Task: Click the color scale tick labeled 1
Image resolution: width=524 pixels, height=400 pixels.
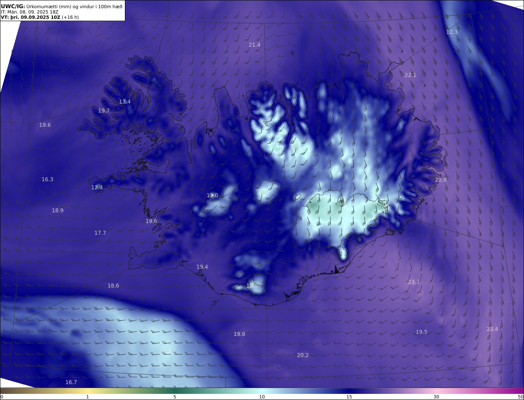Action: pyautogui.click(x=88, y=397)
